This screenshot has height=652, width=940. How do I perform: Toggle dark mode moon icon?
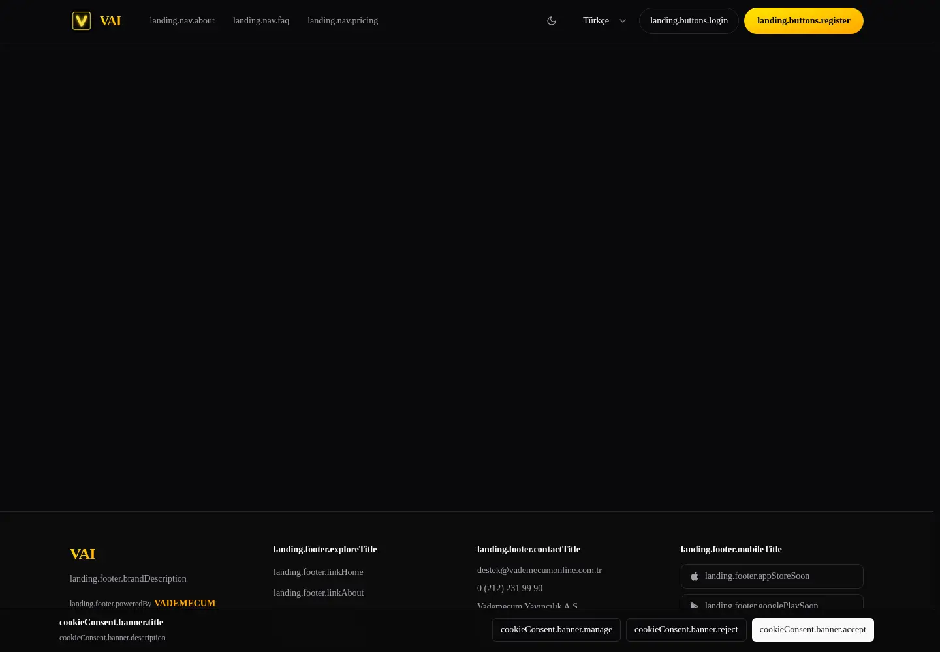[552, 21]
